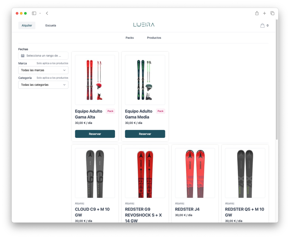Reserve the Equipo Adulto Gama Alta pack
Screen dimensions: 290x238
[x=95, y=134]
